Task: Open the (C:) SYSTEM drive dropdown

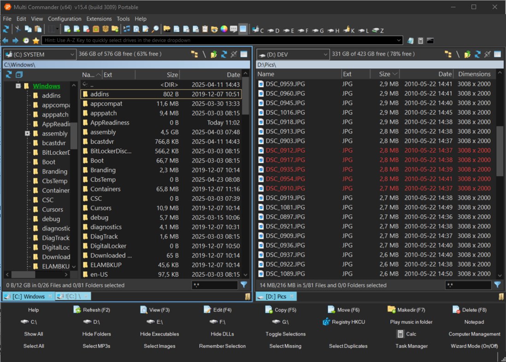Action: click(39, 54)
